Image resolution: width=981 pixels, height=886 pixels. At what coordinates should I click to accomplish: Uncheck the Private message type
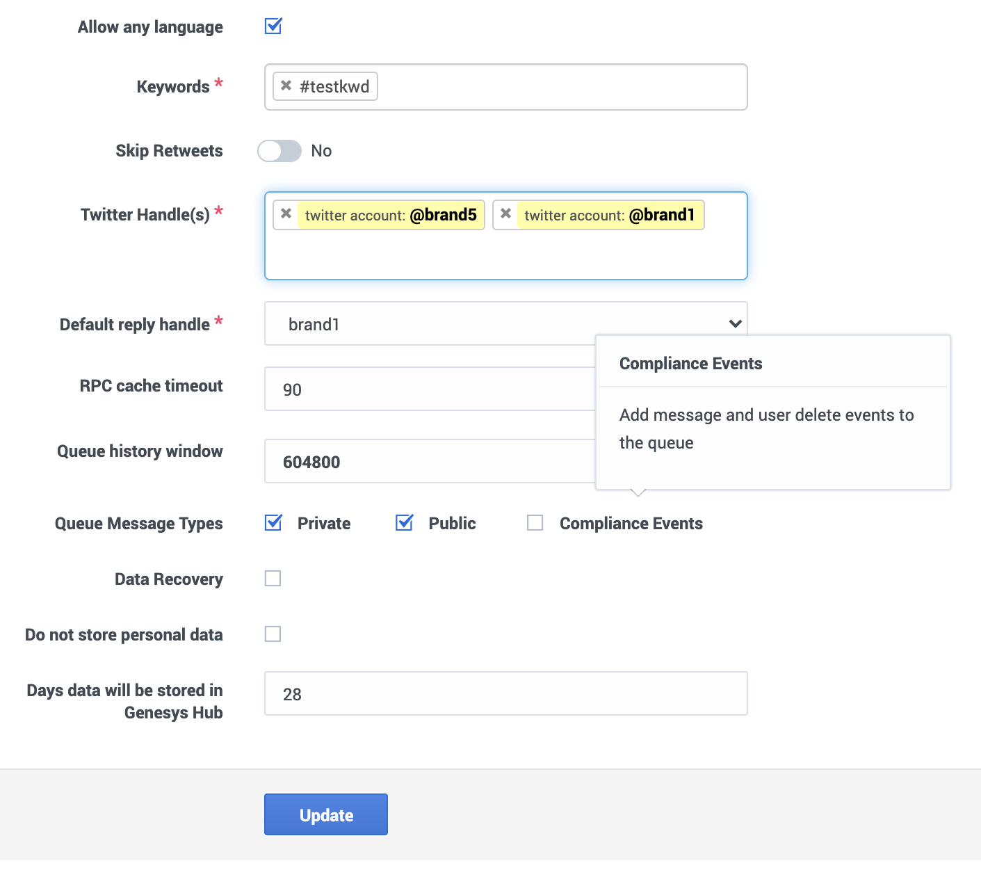coord(273,522)
